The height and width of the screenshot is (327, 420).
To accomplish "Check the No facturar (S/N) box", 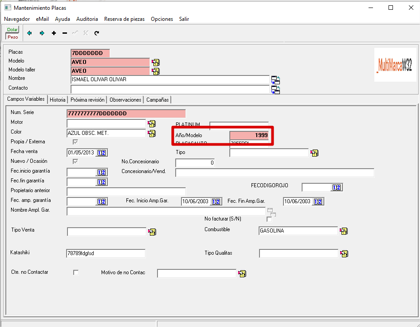I will (x=269, y=219).
